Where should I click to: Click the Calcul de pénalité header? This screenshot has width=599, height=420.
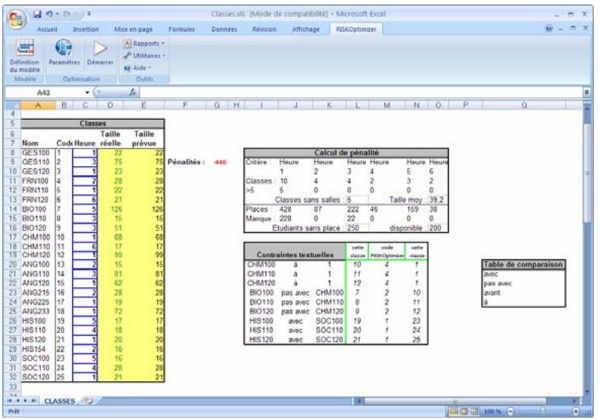pyautogui.click(x=346, y=152)
